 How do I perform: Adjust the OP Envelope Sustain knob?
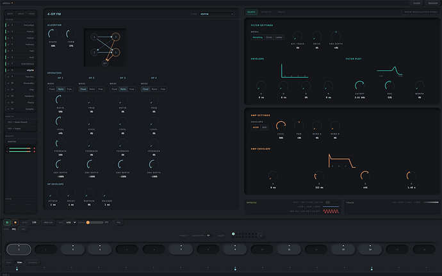[89, 193]
